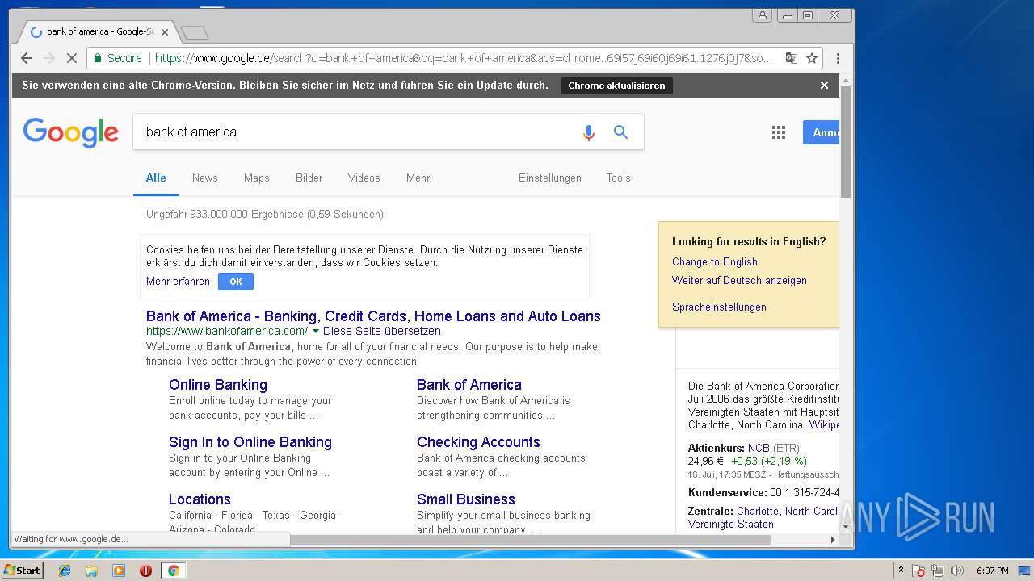
Task: Click the Google logo
Action: pos(71,132)
